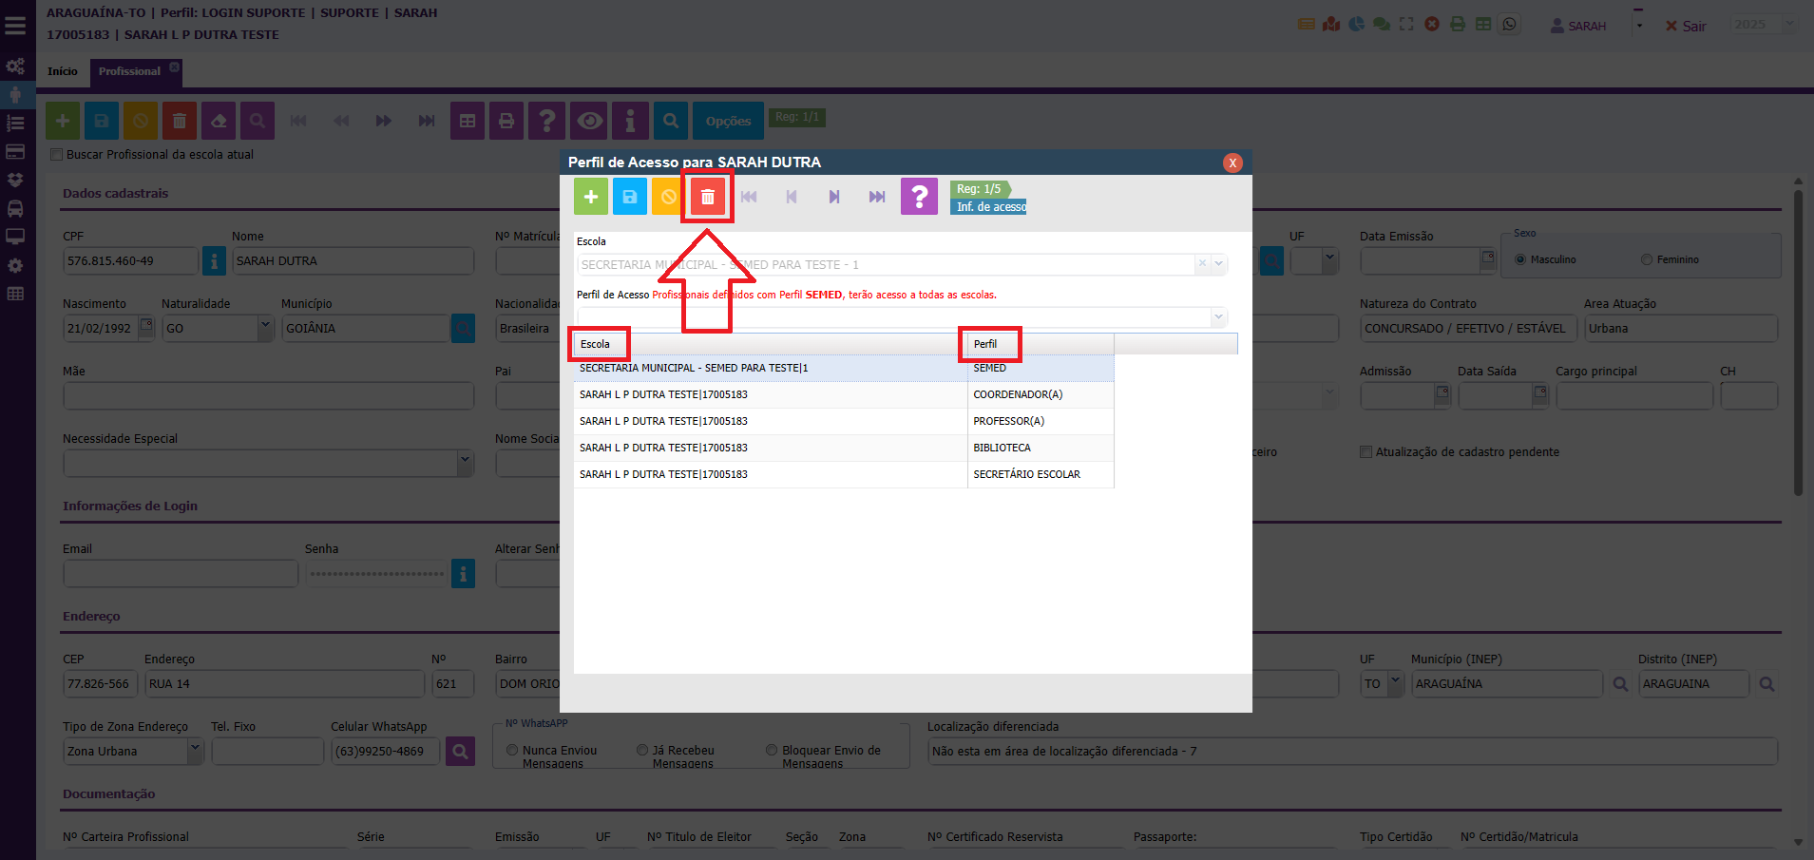The width and height of the screenshot is (1814, 860).
Task: Select the Feminino radio button
Action: pyautogui.click(x=1647, y=259)
